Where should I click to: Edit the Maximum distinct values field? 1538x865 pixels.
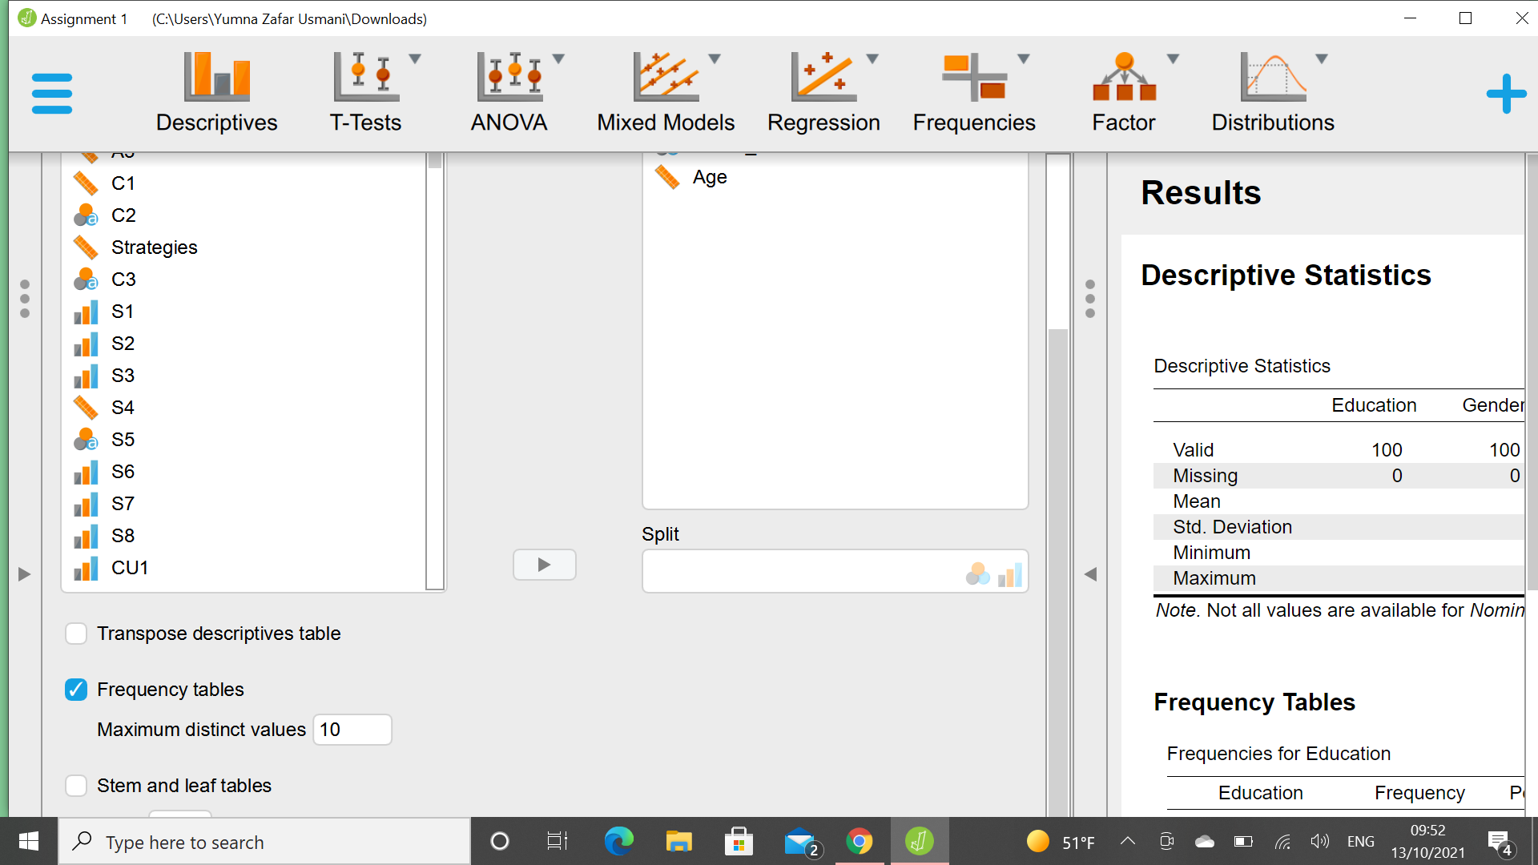pyautogui.click(x=351, y=729)
